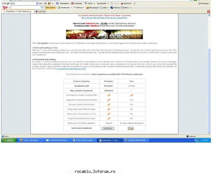Image resolution: width=218 pixels, height=174 pixels.
Task: Expand the Yahoo search magnifier dropdown arrow
Action: (44, 7)
